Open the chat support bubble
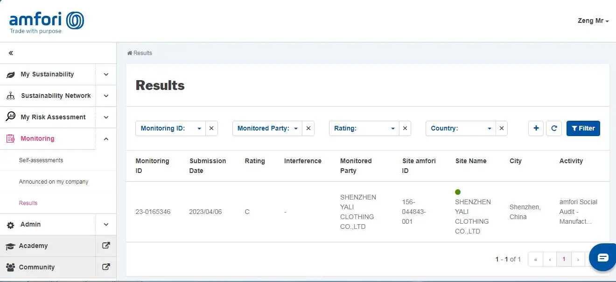This screenshot has height=282, width=616. (602, 257)
